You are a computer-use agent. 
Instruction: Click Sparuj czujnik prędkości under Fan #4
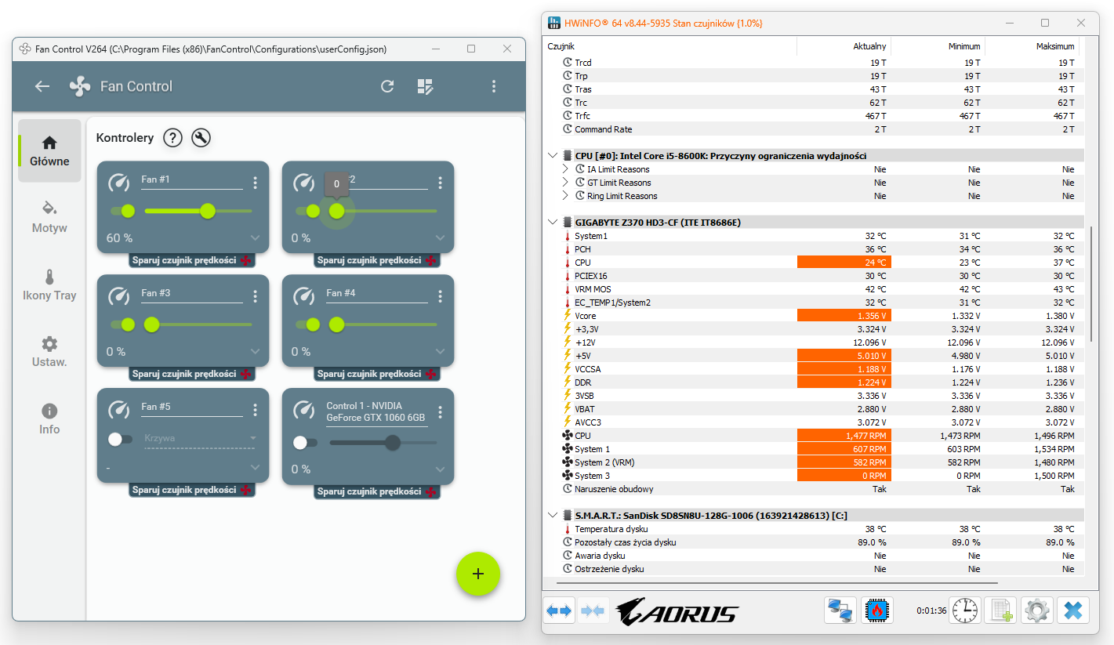pyautogui.click(x=377, y=374)
